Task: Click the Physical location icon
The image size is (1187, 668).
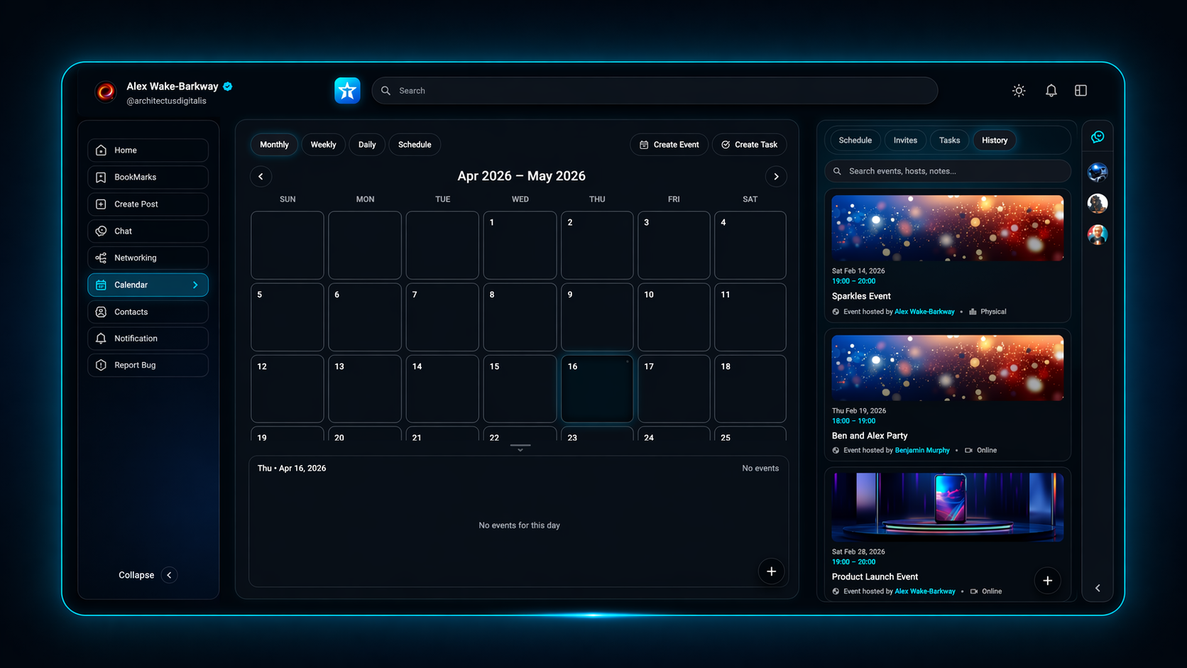Action: pos(973,312)
